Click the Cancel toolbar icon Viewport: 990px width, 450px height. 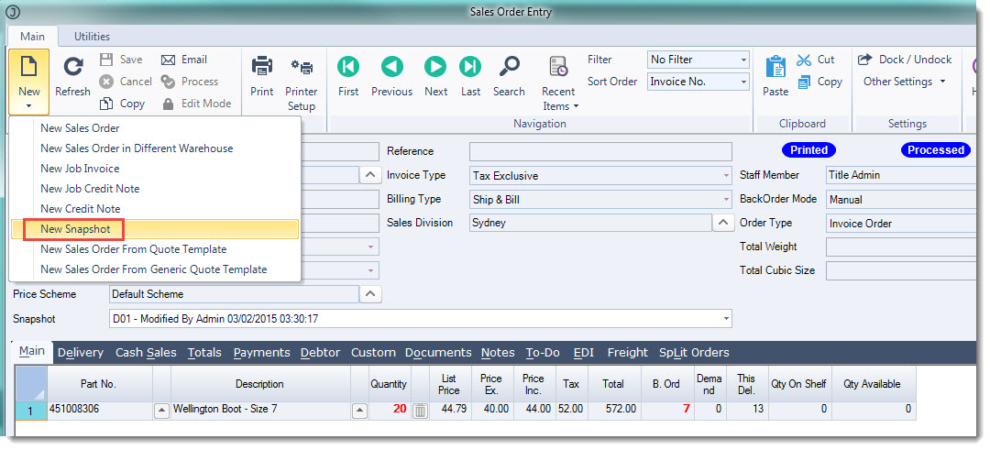point(106,82)
